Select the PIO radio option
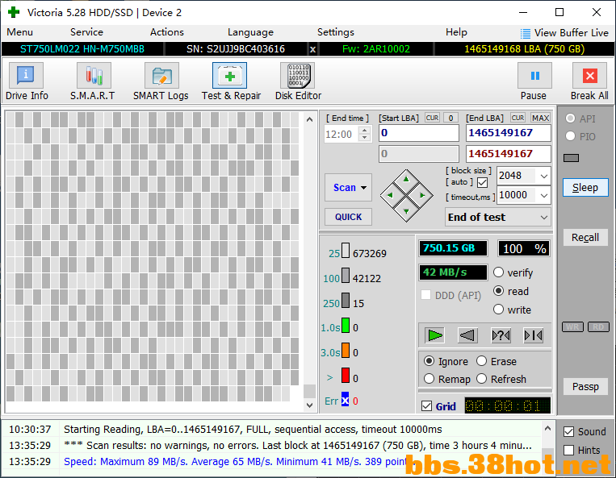Viewport: 616px width, 478px height. (571, 136)
